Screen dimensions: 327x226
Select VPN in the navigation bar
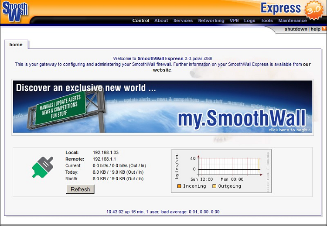[234, 21]
